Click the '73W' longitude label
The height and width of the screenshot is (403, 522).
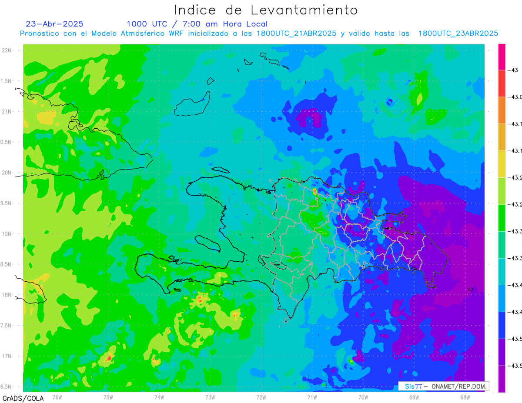(210, 397)
